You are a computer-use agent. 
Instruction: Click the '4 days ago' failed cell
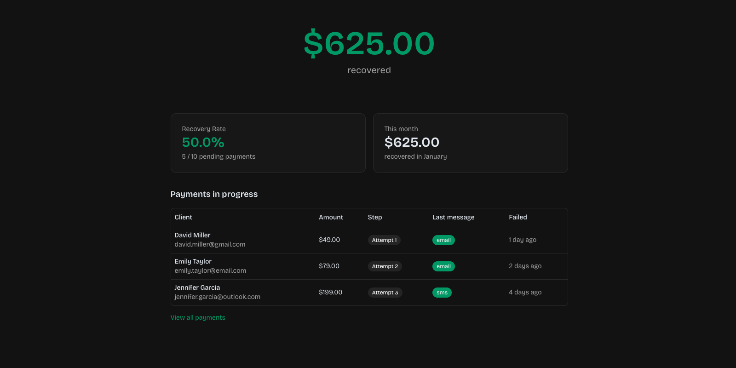coord(525,292)
